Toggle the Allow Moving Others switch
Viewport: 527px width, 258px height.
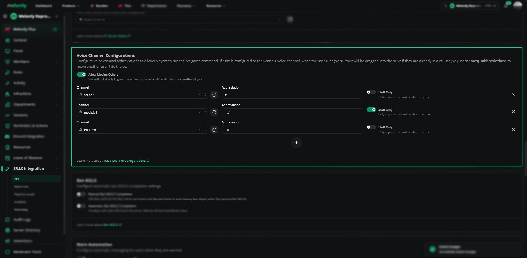[81, 75]
